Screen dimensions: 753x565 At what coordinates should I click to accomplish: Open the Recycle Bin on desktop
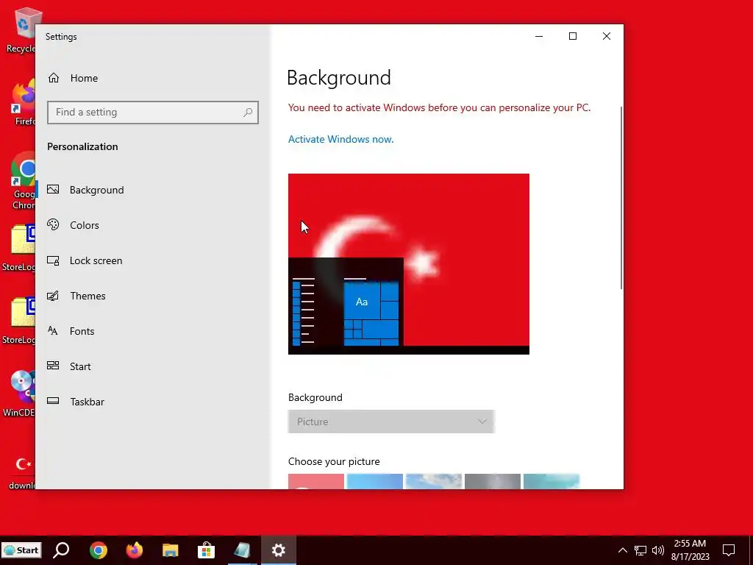click(21, 29)
